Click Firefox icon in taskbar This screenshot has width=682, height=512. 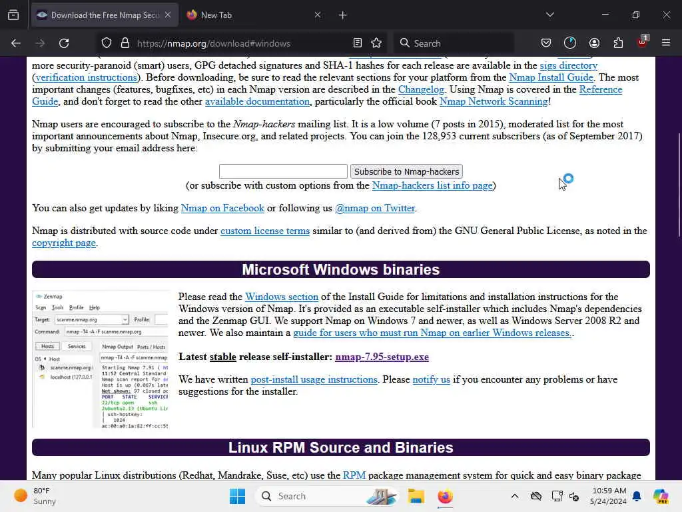(x=445, y=496)
